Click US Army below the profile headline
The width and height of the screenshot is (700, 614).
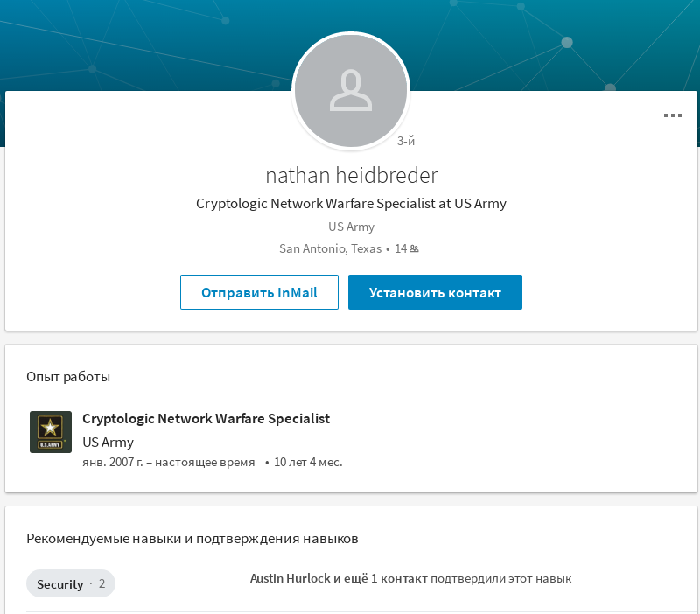click(351, 227)
